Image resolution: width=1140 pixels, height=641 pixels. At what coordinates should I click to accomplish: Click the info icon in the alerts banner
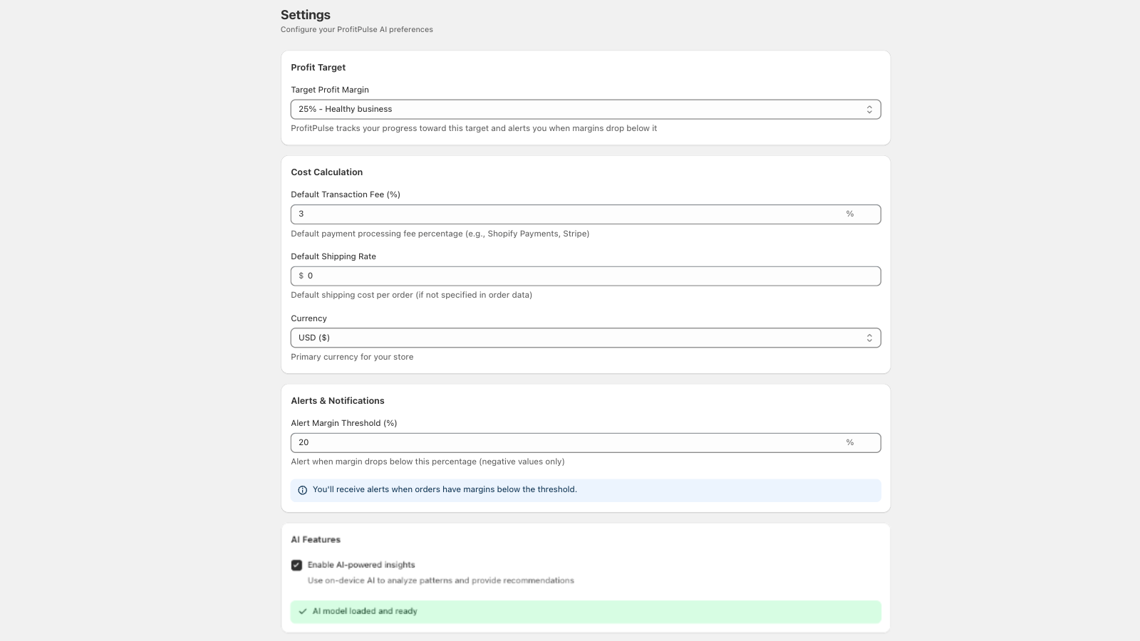click(x=302, y=490)
